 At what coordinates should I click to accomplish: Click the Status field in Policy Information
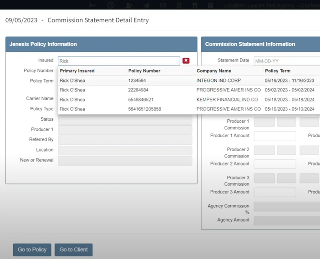(x=125, y=120)
